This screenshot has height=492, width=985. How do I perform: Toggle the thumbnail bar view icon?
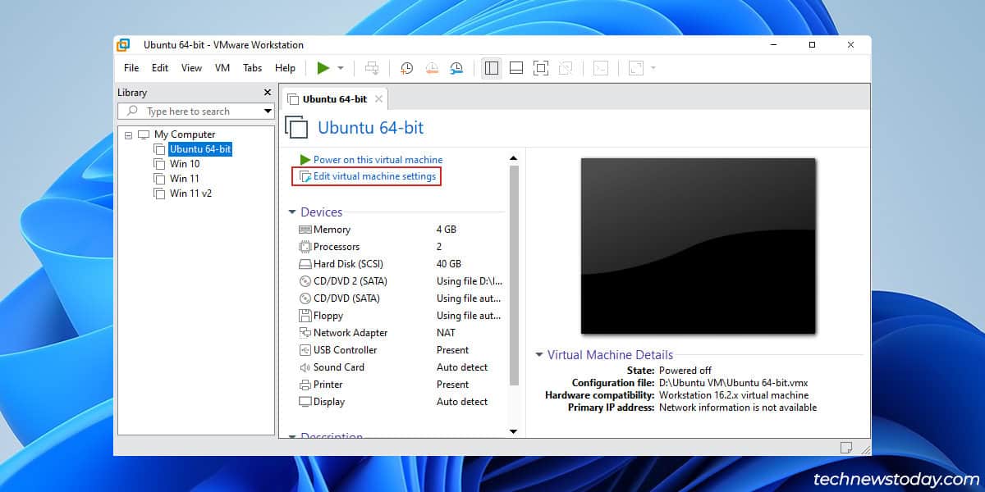(516, 68)
